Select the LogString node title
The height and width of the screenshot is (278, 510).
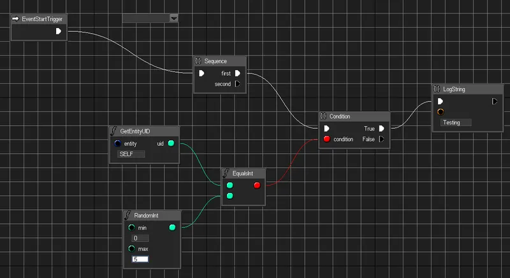(x=454, y=89)
